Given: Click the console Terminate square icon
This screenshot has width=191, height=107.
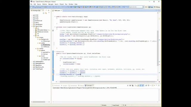Looking at the screenshot, I should [128, 86].
